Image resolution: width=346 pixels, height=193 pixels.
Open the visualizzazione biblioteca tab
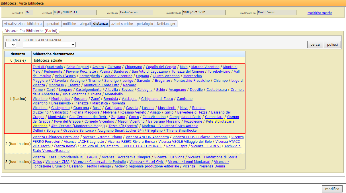tap(23, 24)
